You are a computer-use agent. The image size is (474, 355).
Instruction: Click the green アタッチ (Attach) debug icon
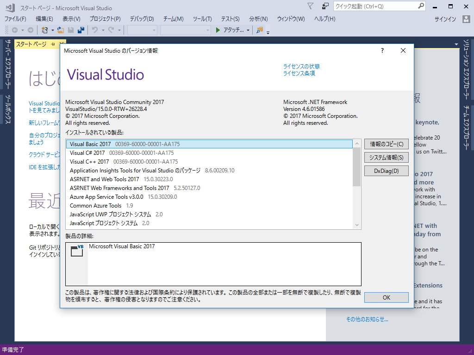click(217, 31)
